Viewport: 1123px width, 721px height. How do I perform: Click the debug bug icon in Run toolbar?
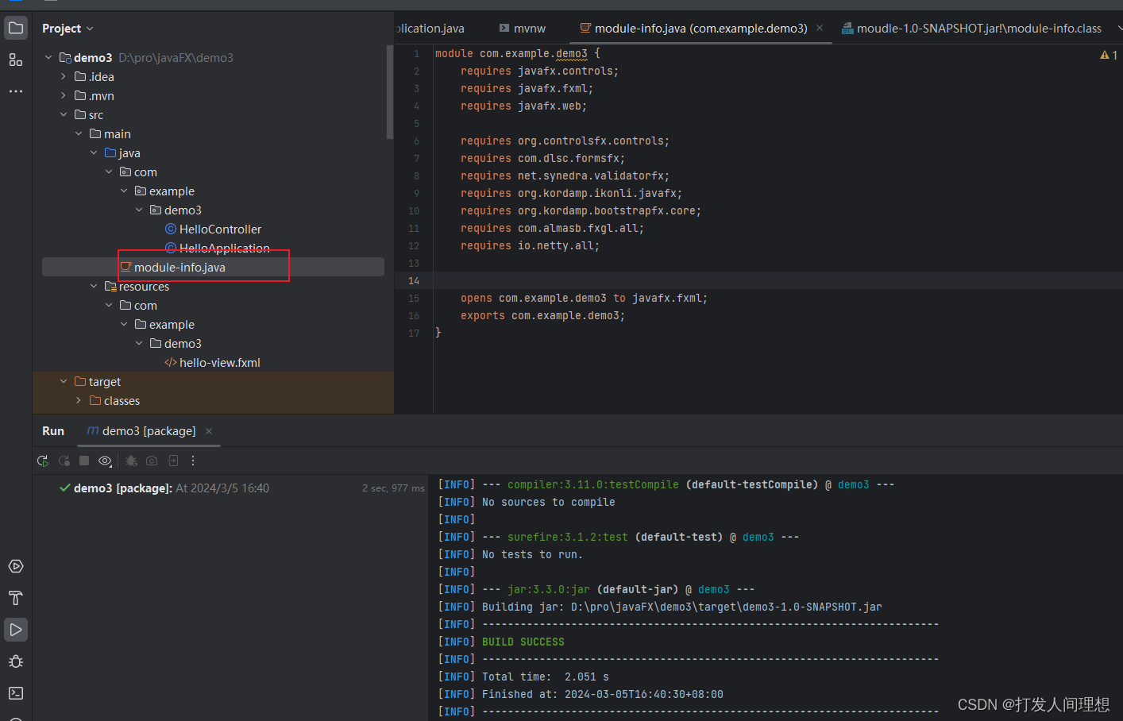click(131, 461)
